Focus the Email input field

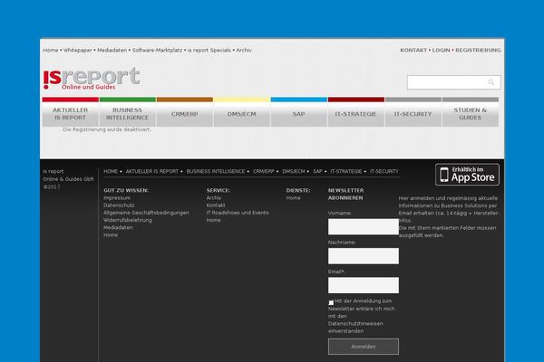pyautogui.click(x=364, y=285)
